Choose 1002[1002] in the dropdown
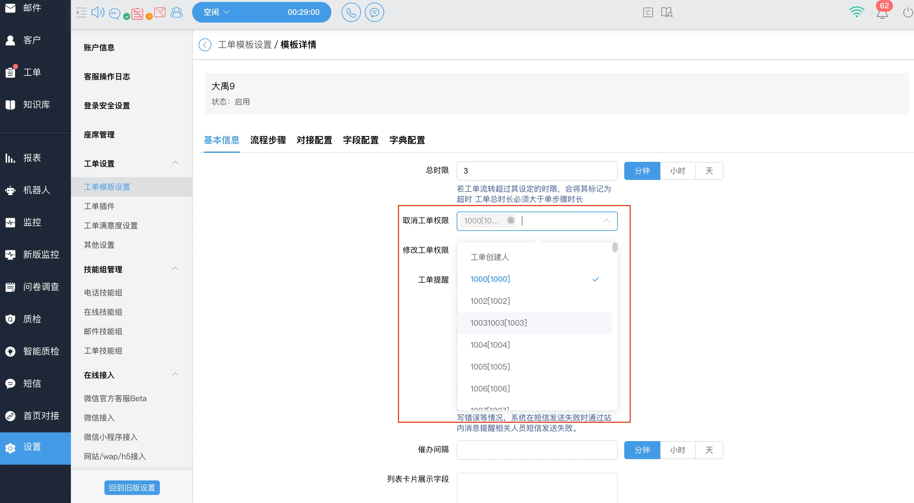This screenshot has height=503, width=914. click(x=535, y=301)
